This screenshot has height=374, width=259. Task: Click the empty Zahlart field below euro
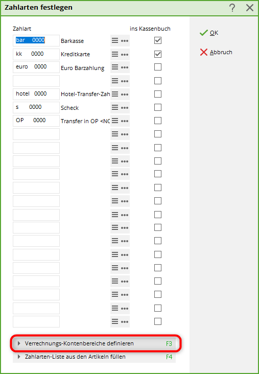(36, 81)
